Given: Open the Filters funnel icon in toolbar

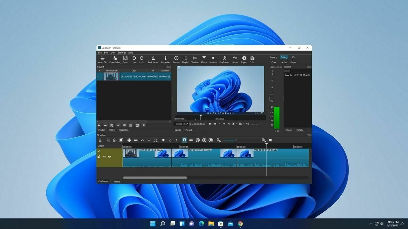Looking at the screenshot, I should (204, 58).
